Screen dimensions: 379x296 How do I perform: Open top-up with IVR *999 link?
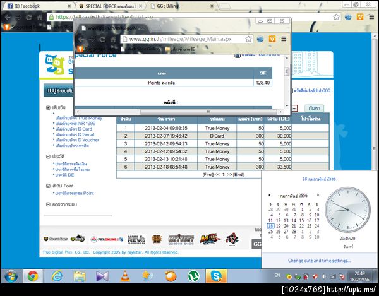click(x=75, y=124)
